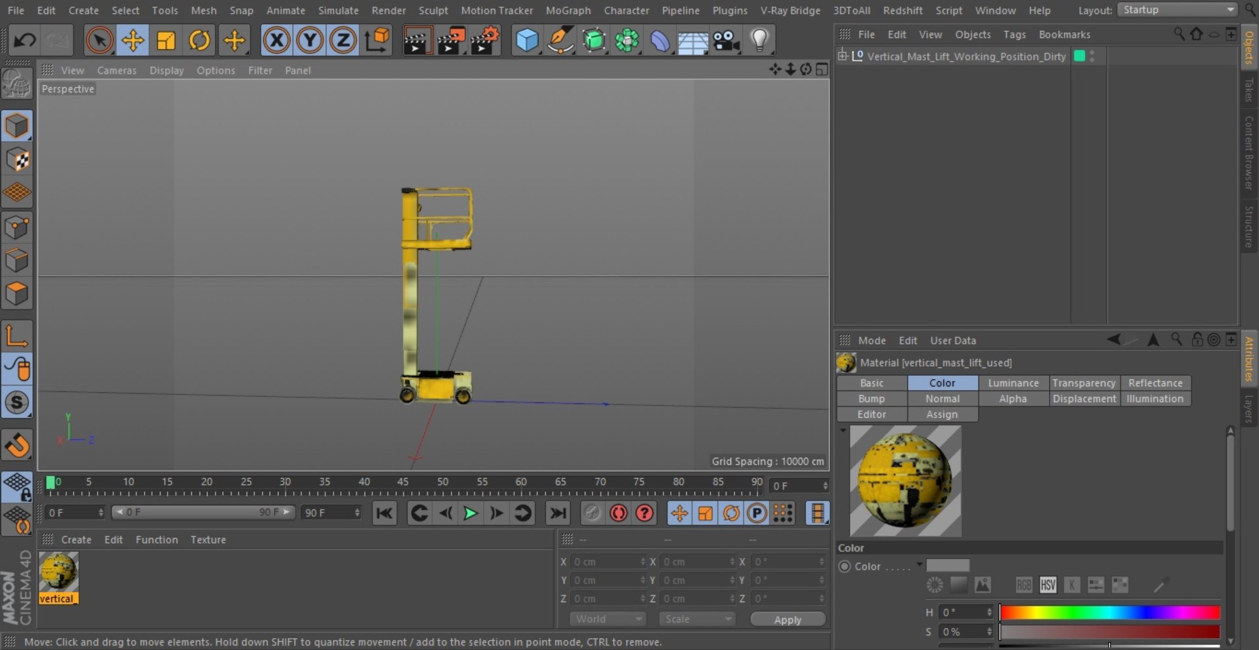Add a Light object
This screenshot has width=1259, height=650.
click(x=759, y=41)
